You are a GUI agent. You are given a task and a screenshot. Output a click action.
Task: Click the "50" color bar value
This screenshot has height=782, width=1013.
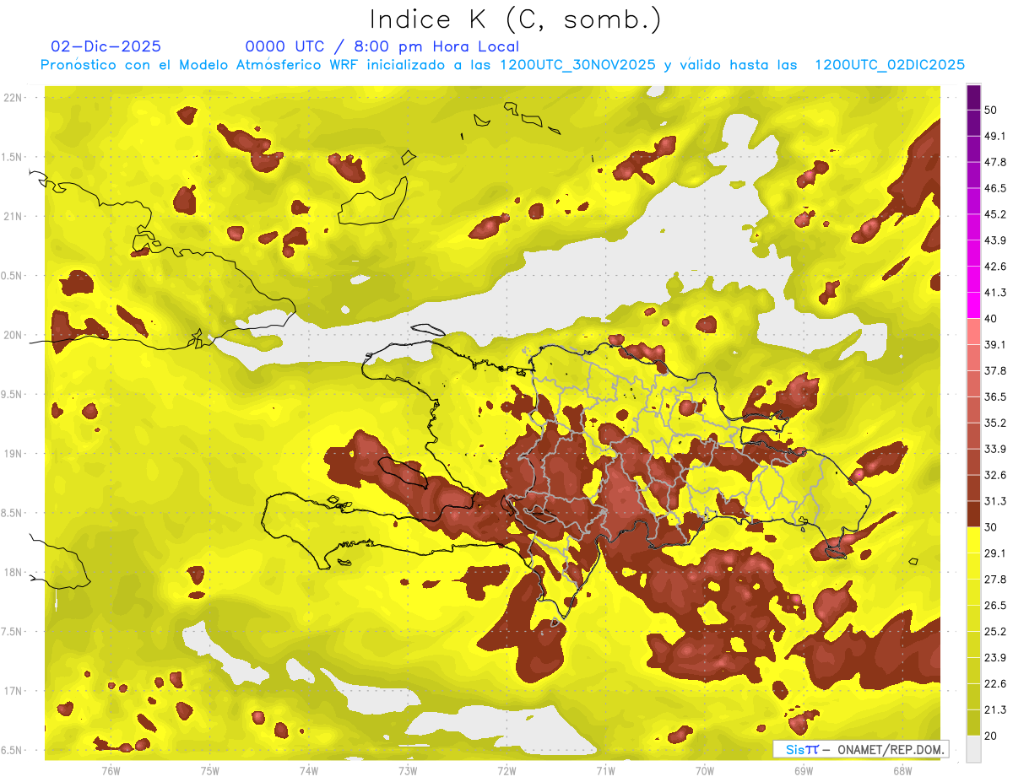(x=990, y=110)
